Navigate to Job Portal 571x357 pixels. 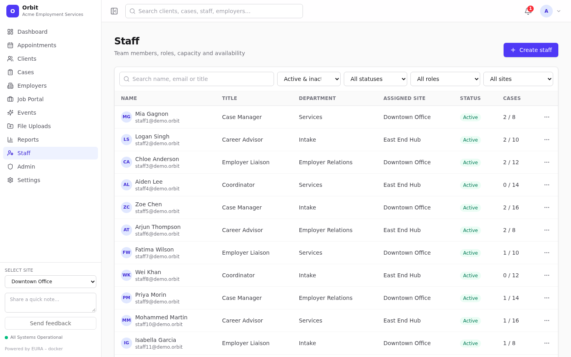[x=50, y=99]
